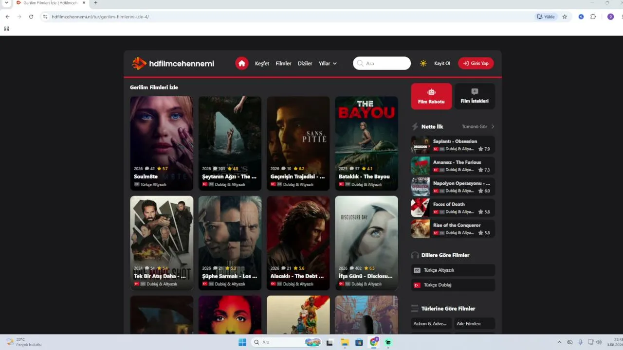Click the Yükle install app button

tap(546, 17)
